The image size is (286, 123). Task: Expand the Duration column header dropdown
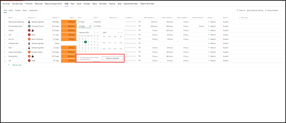pyautogui.click(x=58, y=18)
